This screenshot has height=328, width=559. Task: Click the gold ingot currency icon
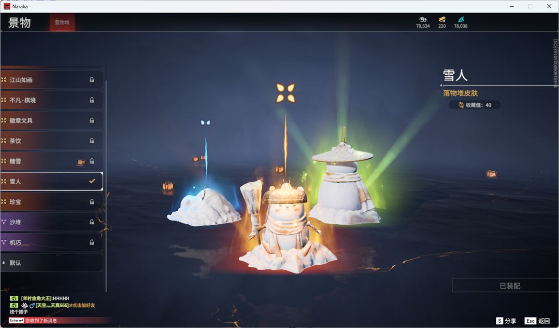(442, 19)
